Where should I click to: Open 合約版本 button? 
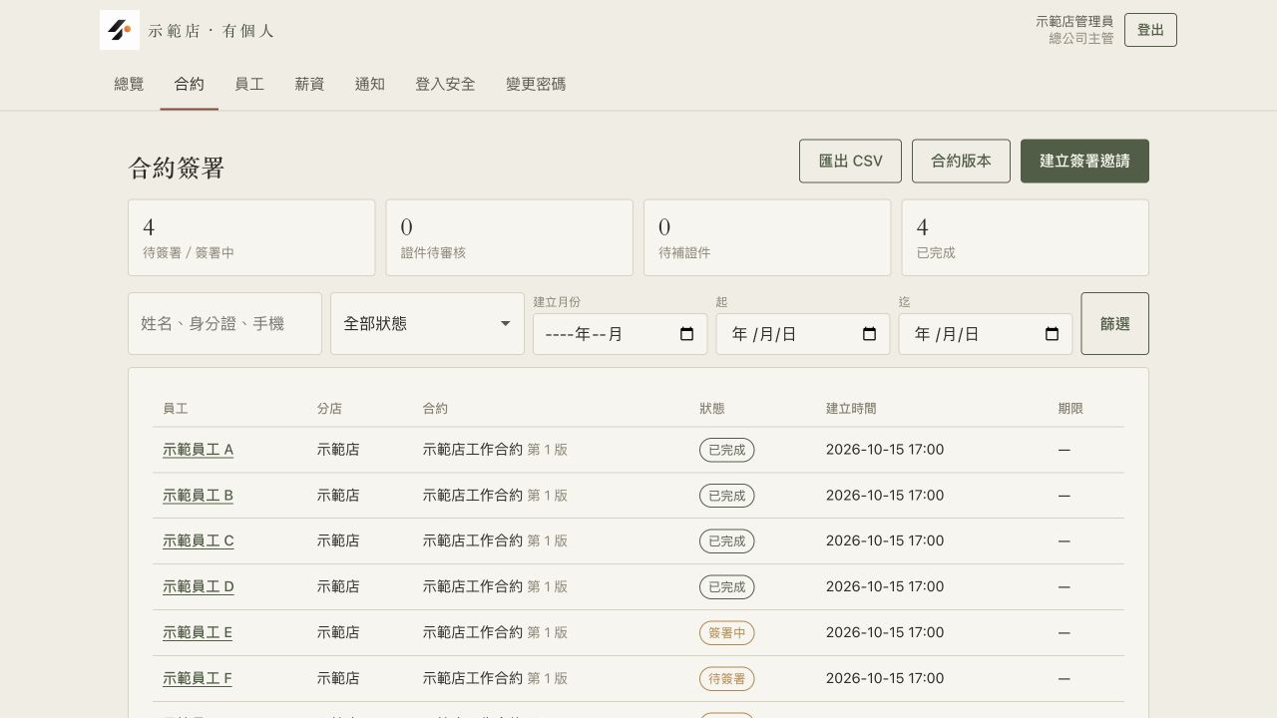point(961,161)
